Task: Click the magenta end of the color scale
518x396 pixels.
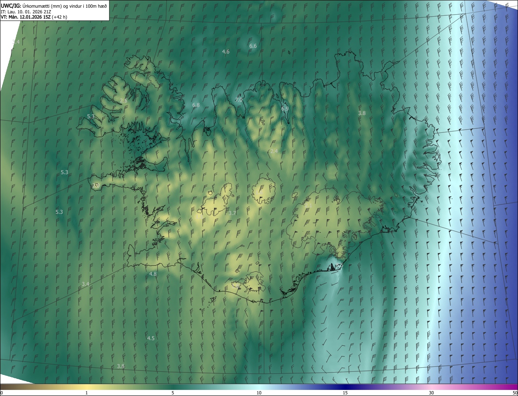Action: (x=513, y=387)
